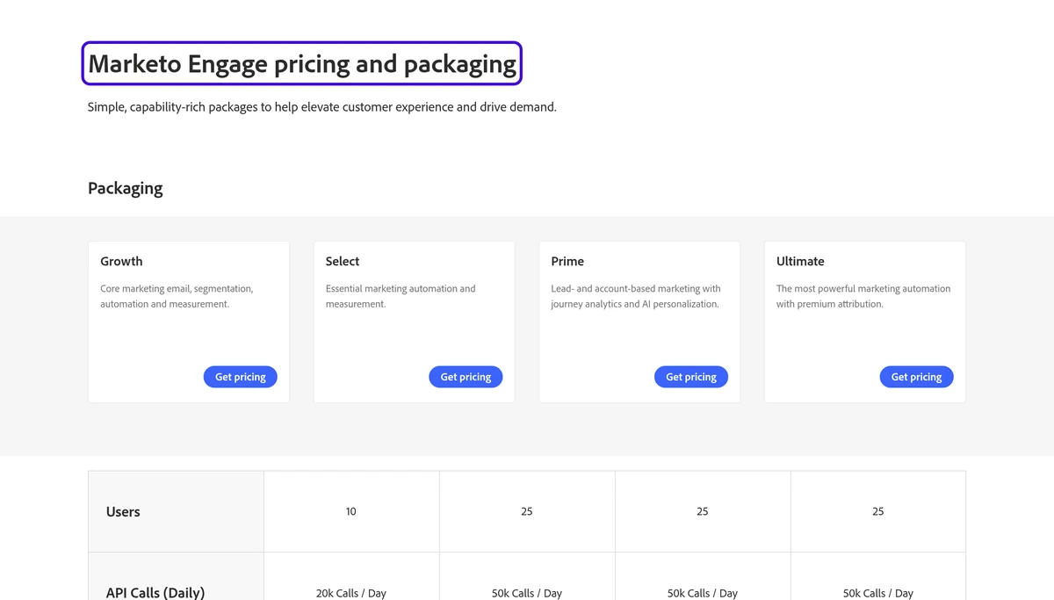
Task: Click the 20k Calls / Day cell
Action: pyautogui.click(x=351, y=593)
